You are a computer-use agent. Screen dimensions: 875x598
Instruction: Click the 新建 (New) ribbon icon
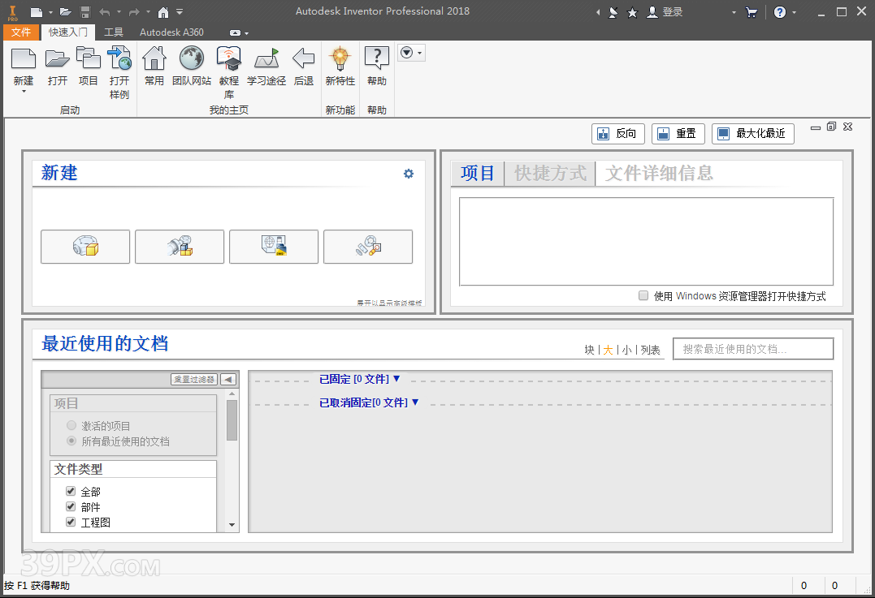[x=24, y=58]
